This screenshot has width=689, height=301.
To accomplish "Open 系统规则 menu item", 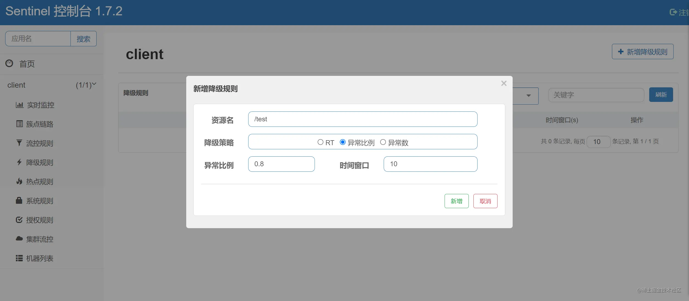I will click(x=40, y=201).
